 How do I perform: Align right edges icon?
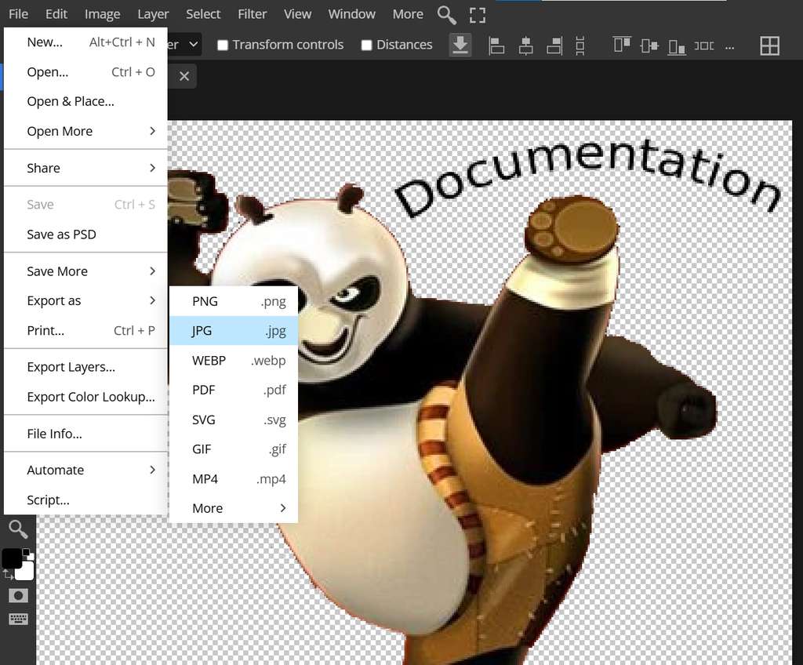tap(554, 45)
